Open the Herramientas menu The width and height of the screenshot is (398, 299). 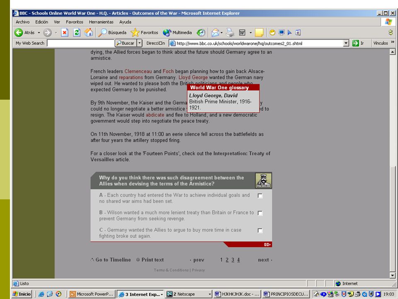[x=101, y=22]
